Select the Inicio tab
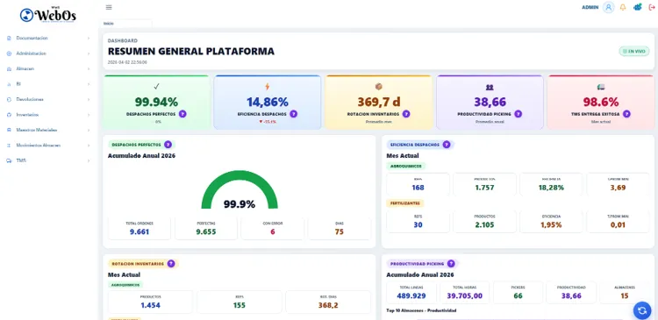 (125, 24)
